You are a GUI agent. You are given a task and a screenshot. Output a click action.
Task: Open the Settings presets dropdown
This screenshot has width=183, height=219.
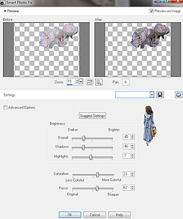coord(152,95)
